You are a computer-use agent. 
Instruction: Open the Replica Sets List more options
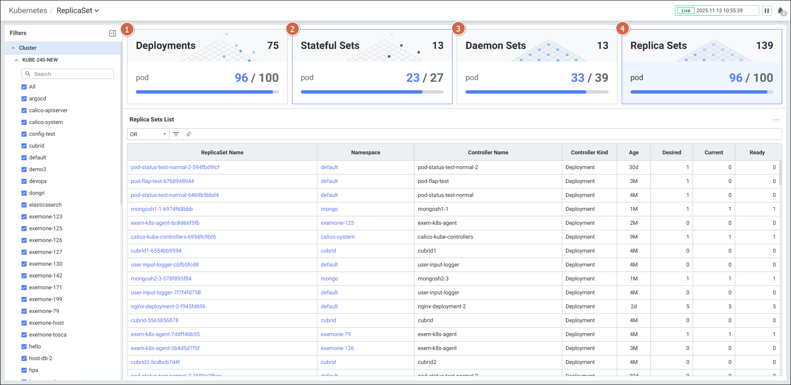tap(776, 120)
